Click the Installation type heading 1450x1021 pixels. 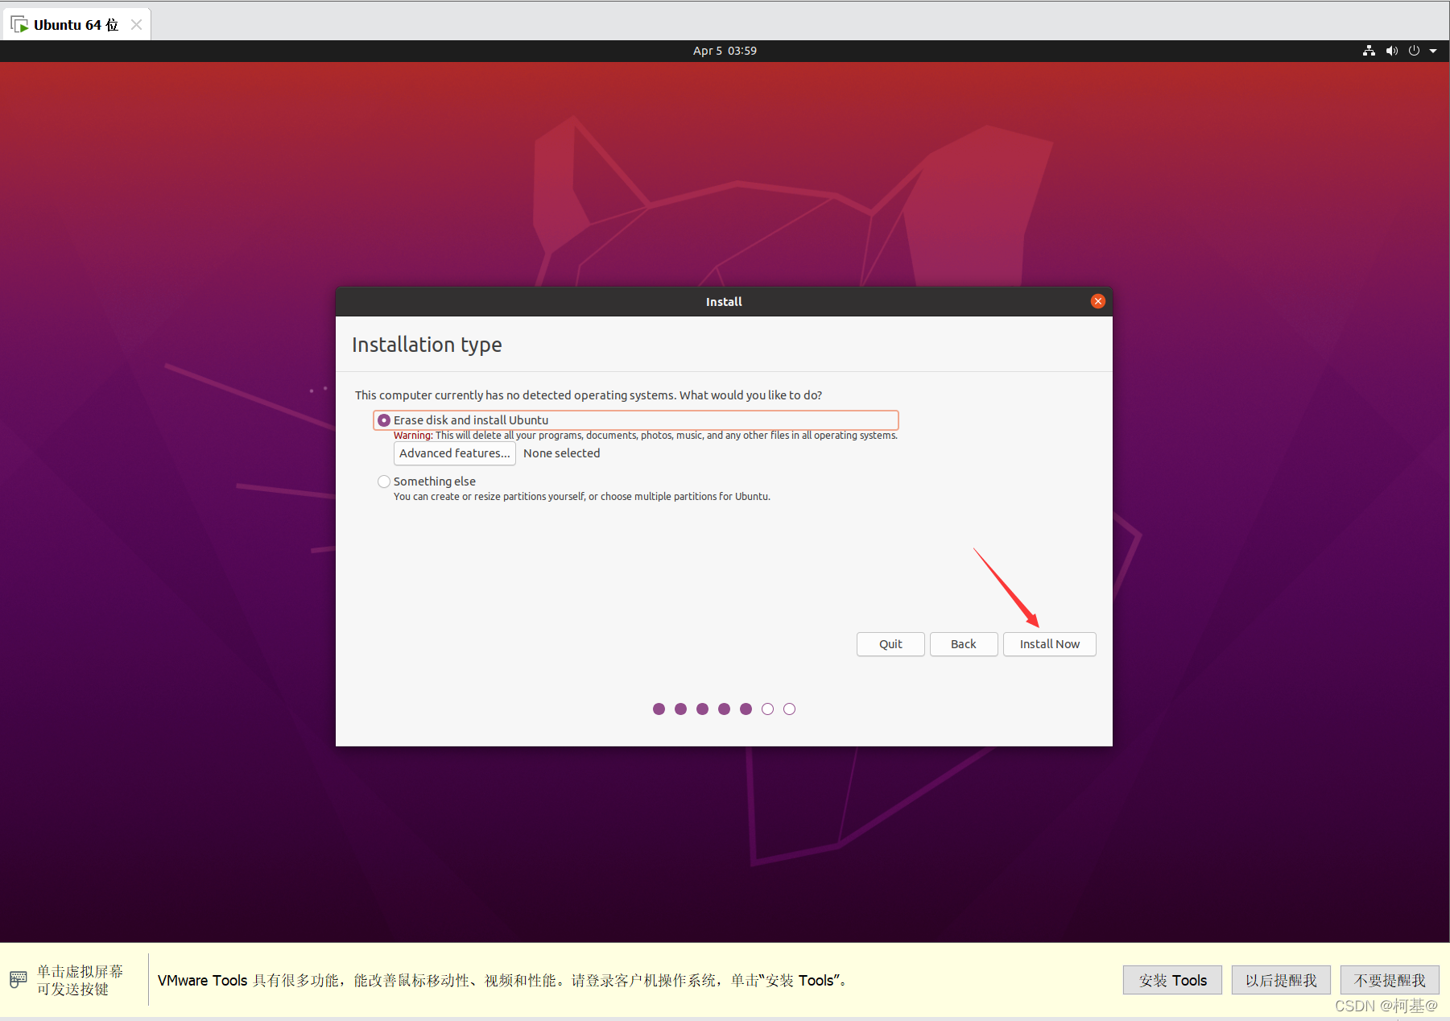427,345
